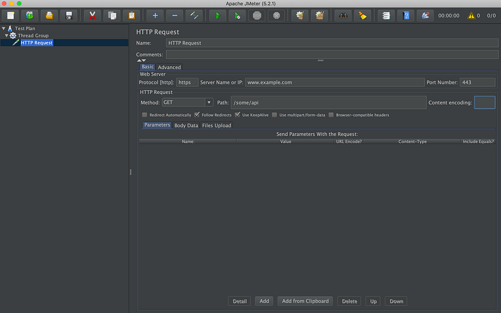Click the Help question mark icon
The width and height of the screenshot is (501, 313).
tap(406, 15)
